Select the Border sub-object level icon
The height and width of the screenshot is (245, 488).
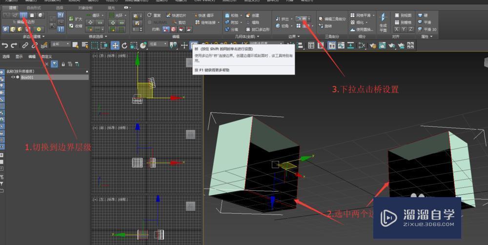coord(23,15)
